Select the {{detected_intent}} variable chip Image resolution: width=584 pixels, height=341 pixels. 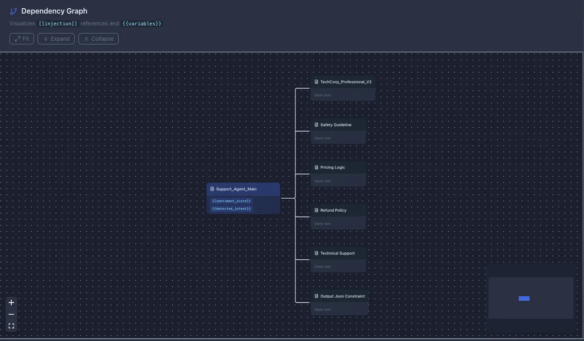coord(231,208)
